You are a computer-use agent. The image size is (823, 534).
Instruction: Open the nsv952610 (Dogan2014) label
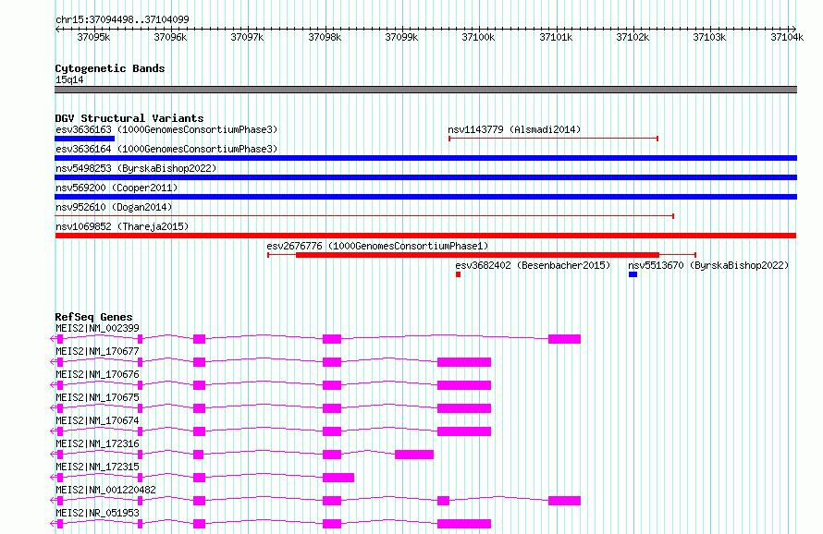point(114,207)
